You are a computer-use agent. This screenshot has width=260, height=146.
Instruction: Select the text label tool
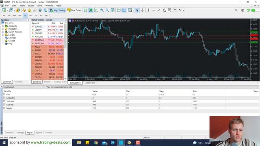tap(175, 10)
